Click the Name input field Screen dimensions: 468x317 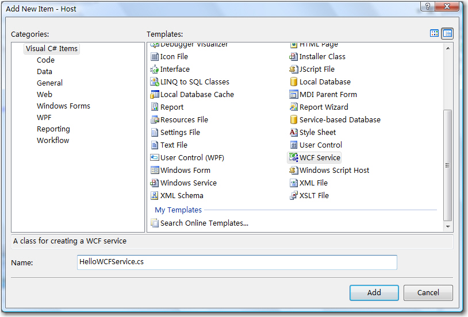click(x=237, y=262)
